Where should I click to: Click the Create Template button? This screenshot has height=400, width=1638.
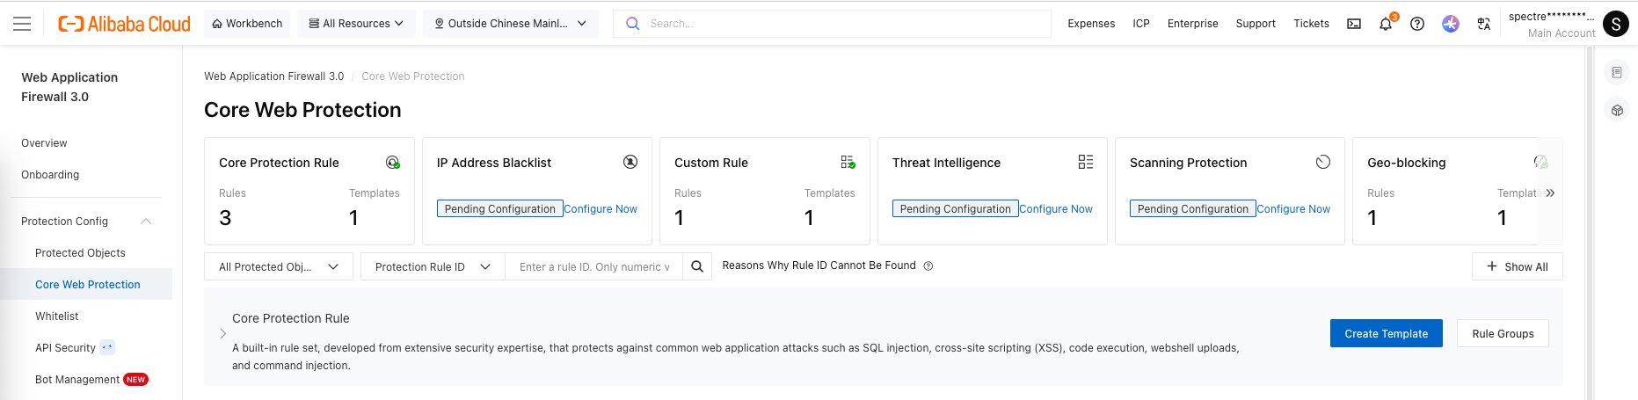tap(1386, 333)
